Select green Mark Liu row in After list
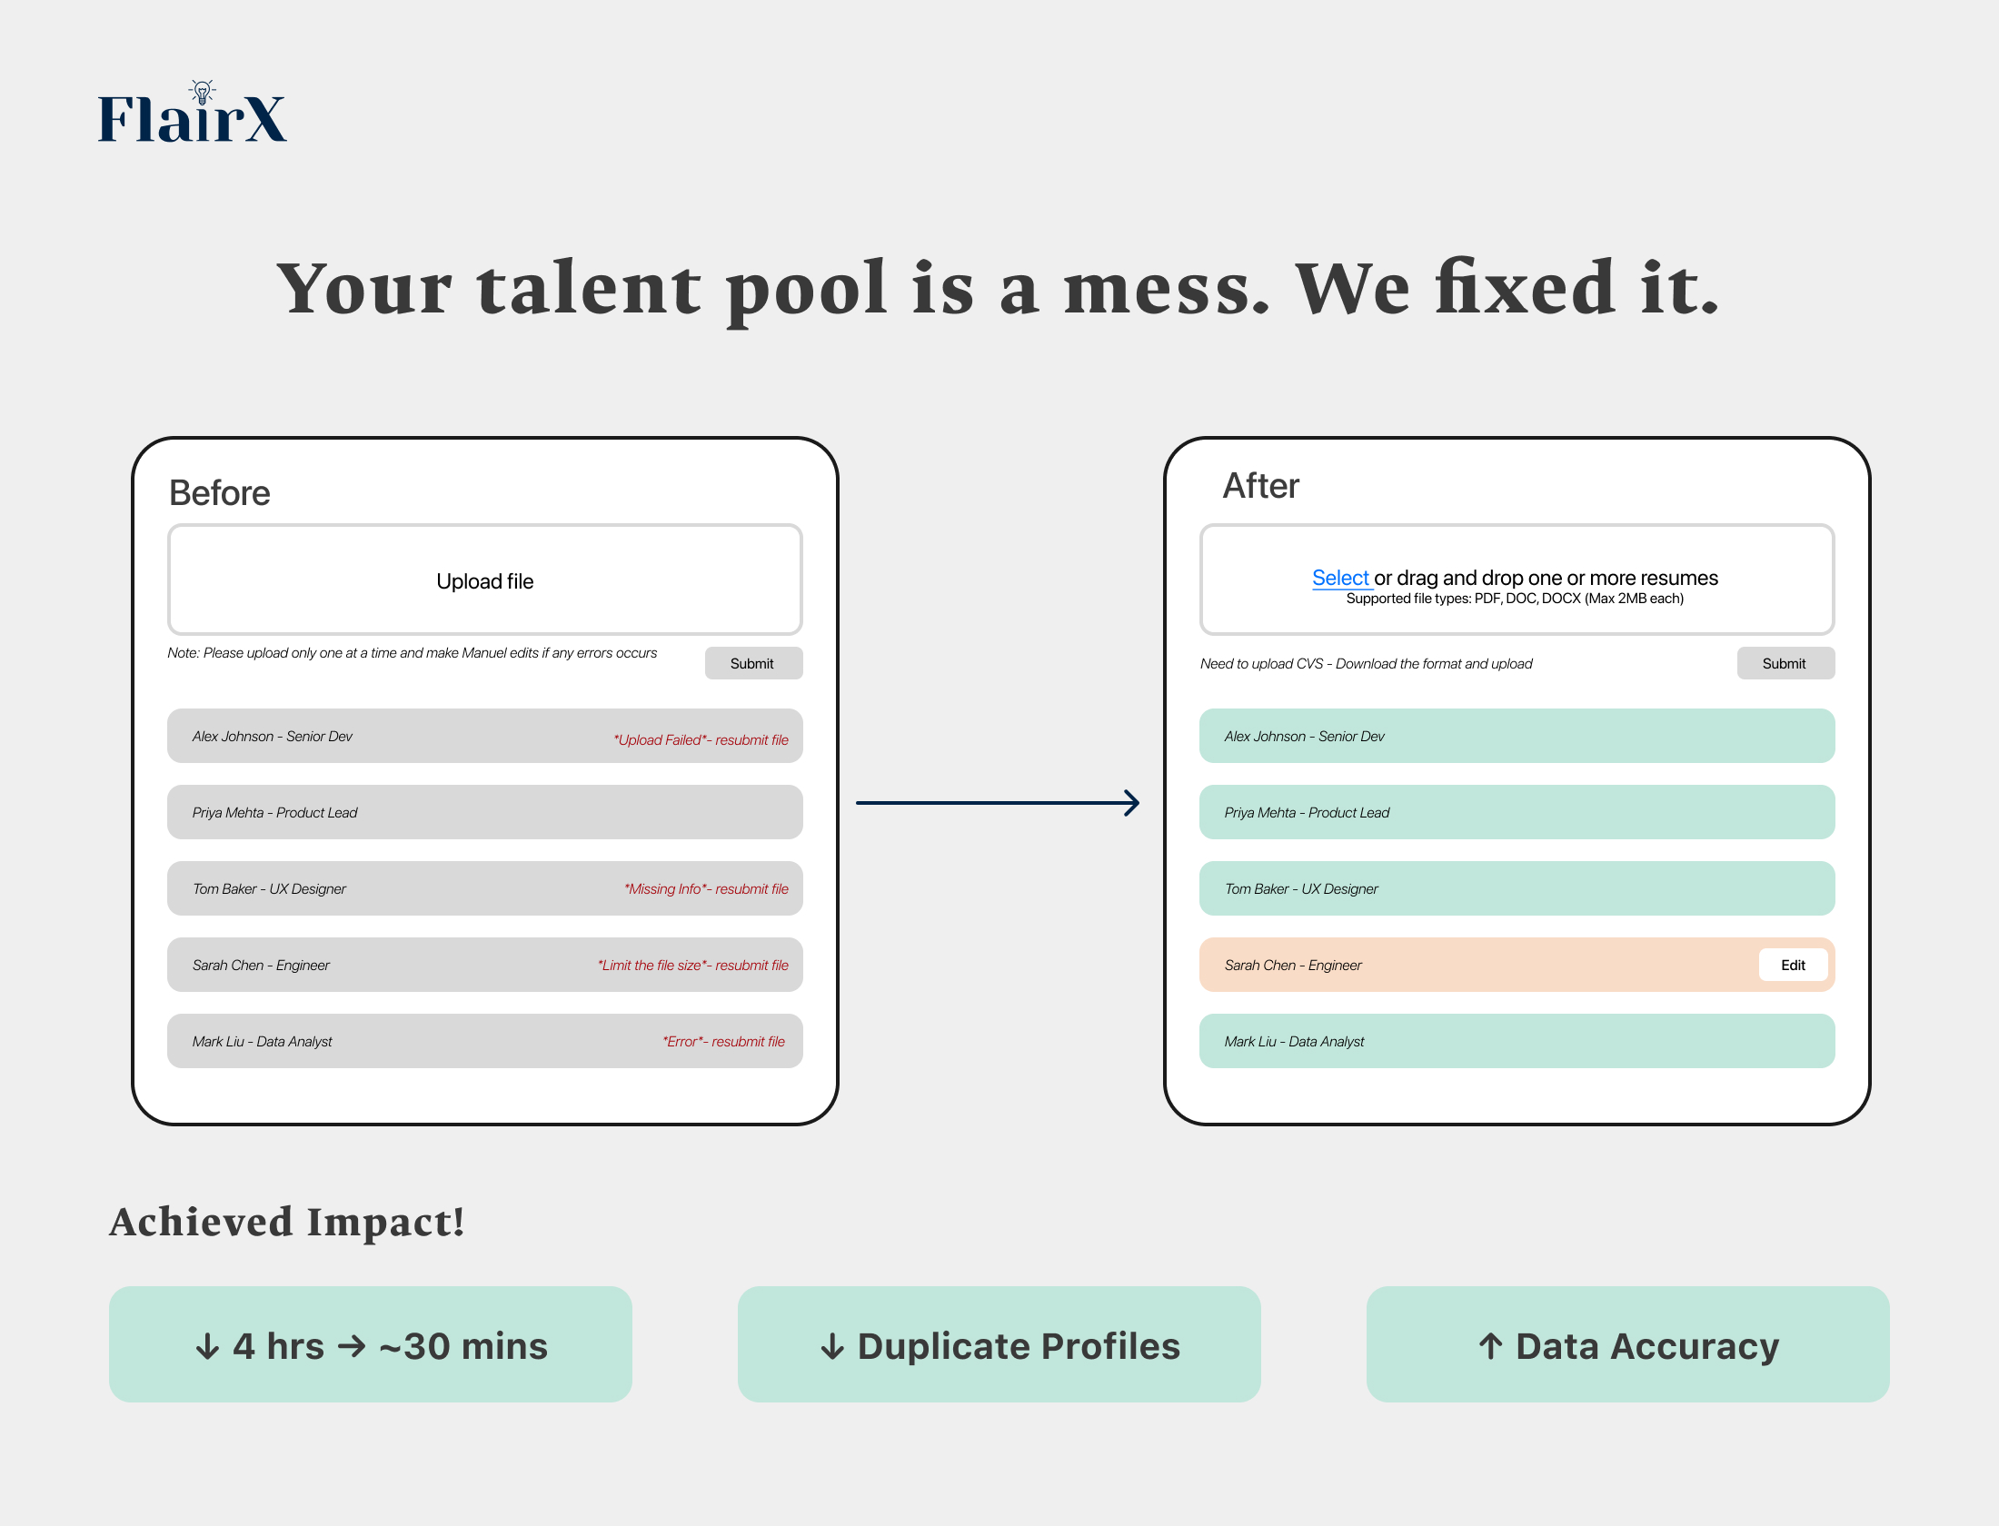1999x1526 pixels. pos(1517,1041)
